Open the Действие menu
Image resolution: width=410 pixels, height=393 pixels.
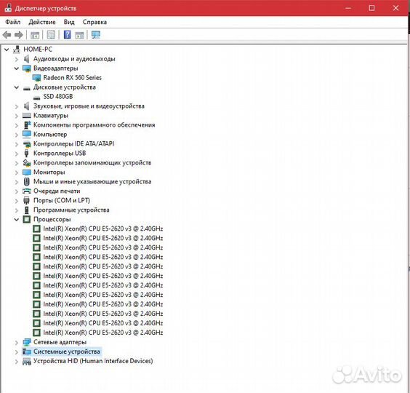click(42, 22)
